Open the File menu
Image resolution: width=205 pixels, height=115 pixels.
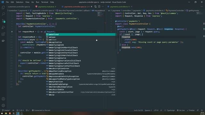coord(7,2)
